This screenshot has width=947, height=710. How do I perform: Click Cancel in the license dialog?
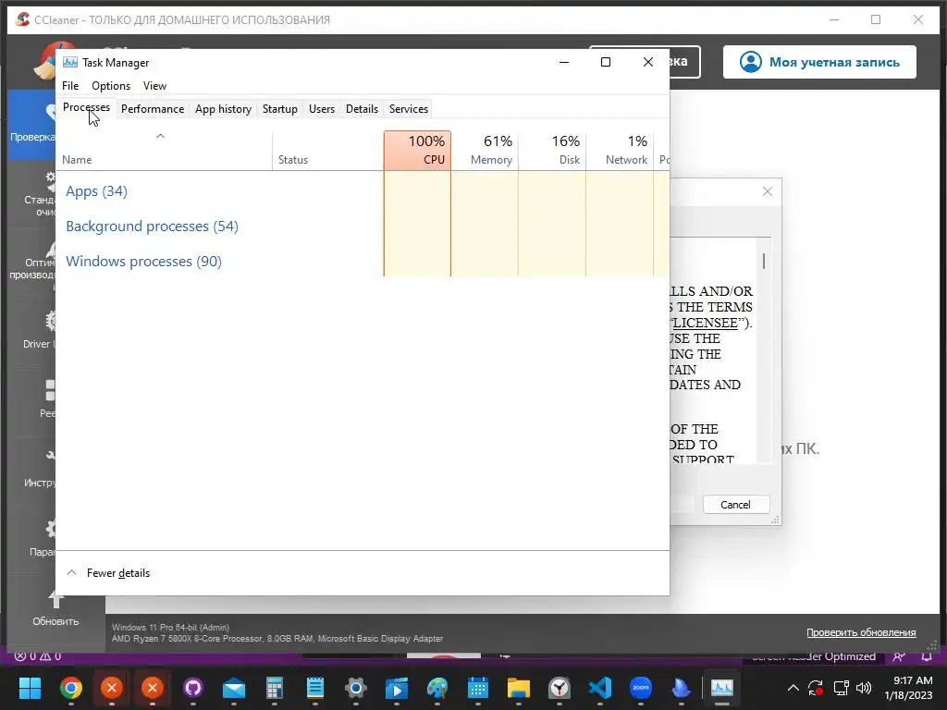735,505
